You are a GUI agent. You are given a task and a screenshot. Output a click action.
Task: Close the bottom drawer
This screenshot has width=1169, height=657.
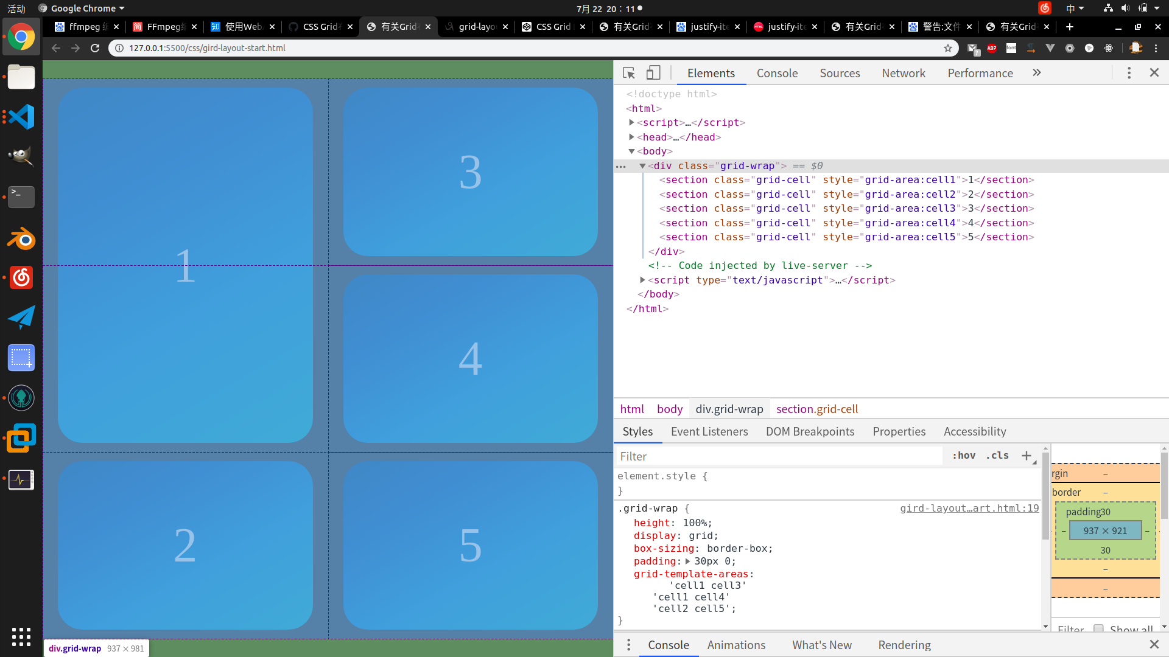click(1154, 644)
